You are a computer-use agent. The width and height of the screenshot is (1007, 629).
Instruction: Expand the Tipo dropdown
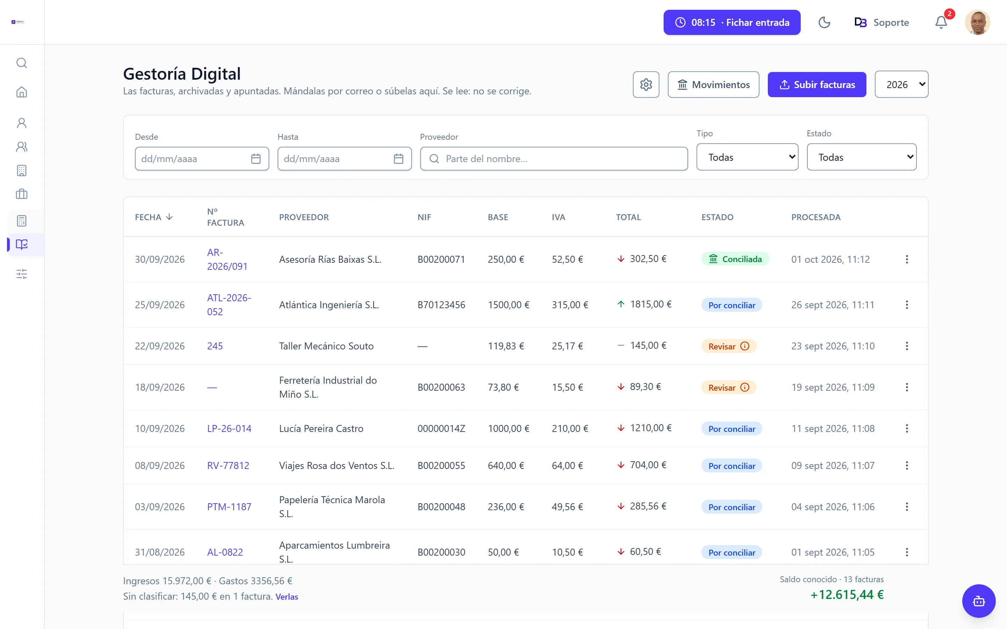point(747,157)
